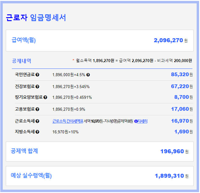Click help icon beside 고용보험료 label

37,109
